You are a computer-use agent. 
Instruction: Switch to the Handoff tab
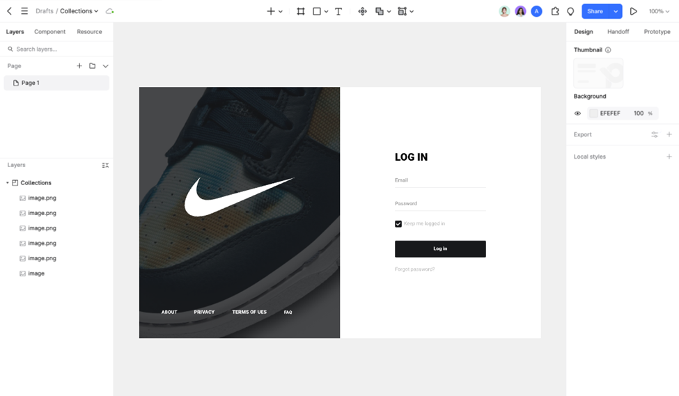(x=618, y=31)
